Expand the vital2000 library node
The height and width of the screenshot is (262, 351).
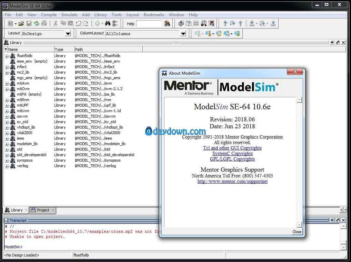tap(7, 133)
